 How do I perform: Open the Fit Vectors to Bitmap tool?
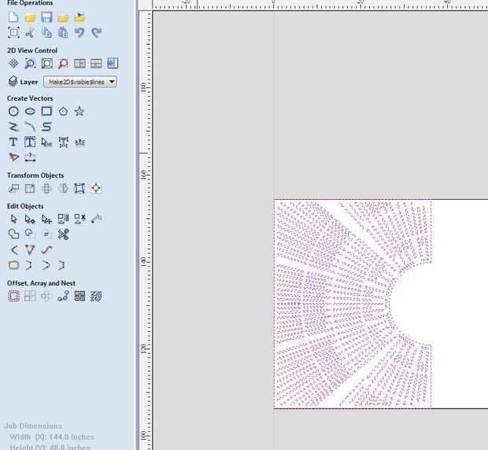pos(13,157)
